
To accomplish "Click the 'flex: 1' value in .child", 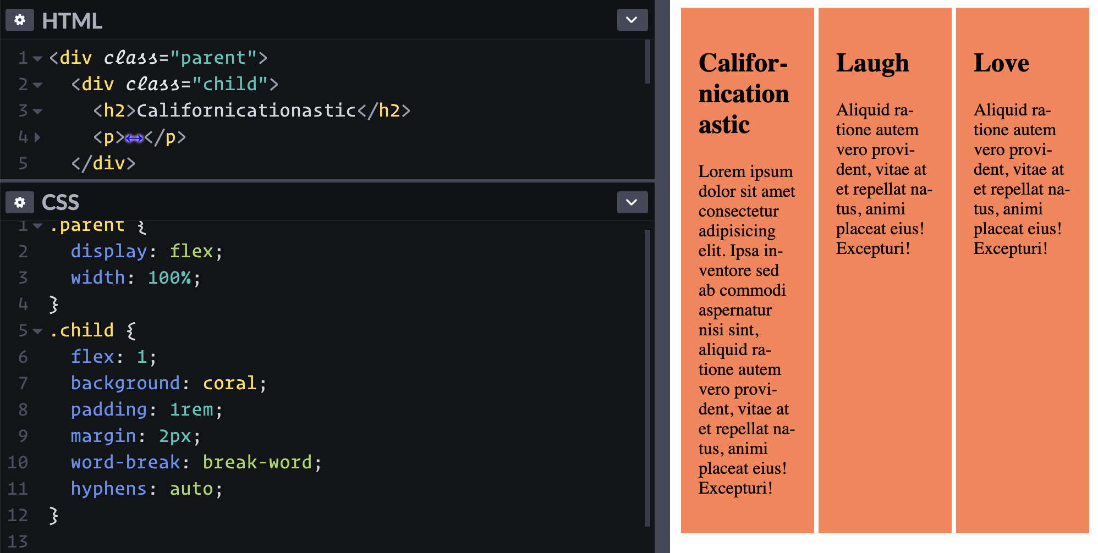I will coord(141,357).
